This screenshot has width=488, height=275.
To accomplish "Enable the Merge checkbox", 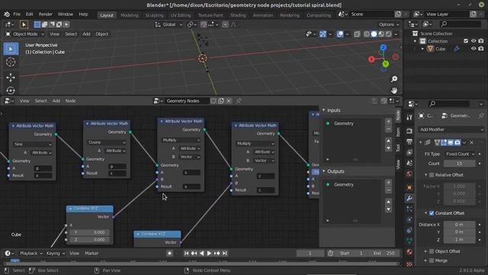I will tap(432, 260).
